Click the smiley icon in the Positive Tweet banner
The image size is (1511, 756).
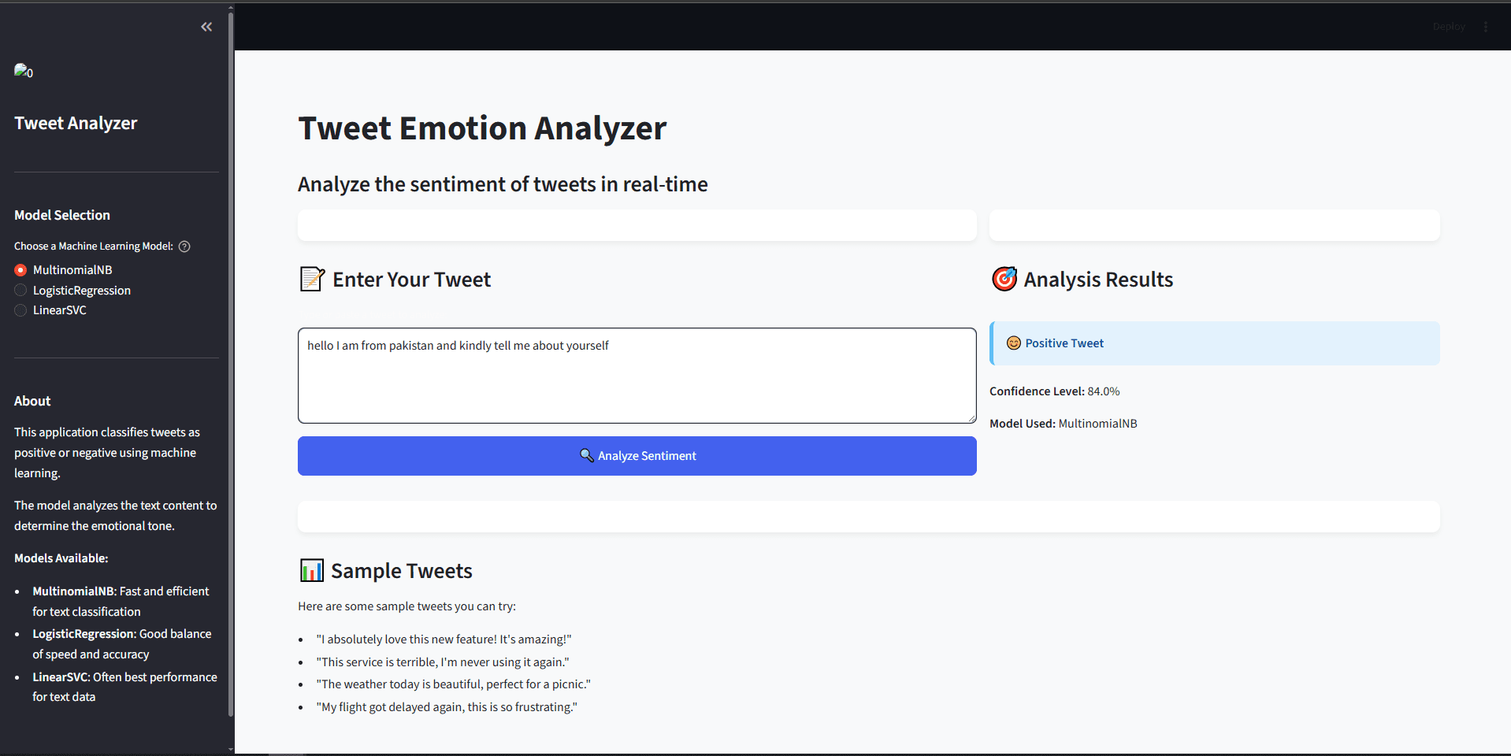click(1012, 343)
